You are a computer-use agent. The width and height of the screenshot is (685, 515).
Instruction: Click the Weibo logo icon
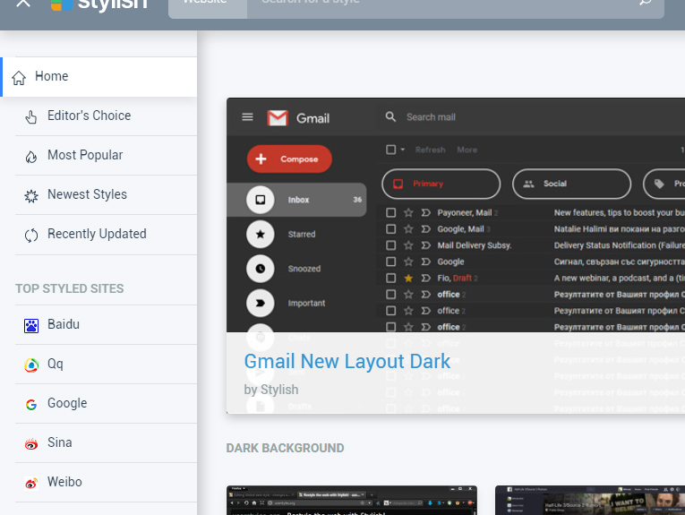pos(31,484)
